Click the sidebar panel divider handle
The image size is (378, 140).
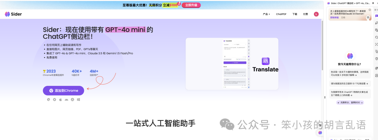pyautogui.click(x=325, y=97)
